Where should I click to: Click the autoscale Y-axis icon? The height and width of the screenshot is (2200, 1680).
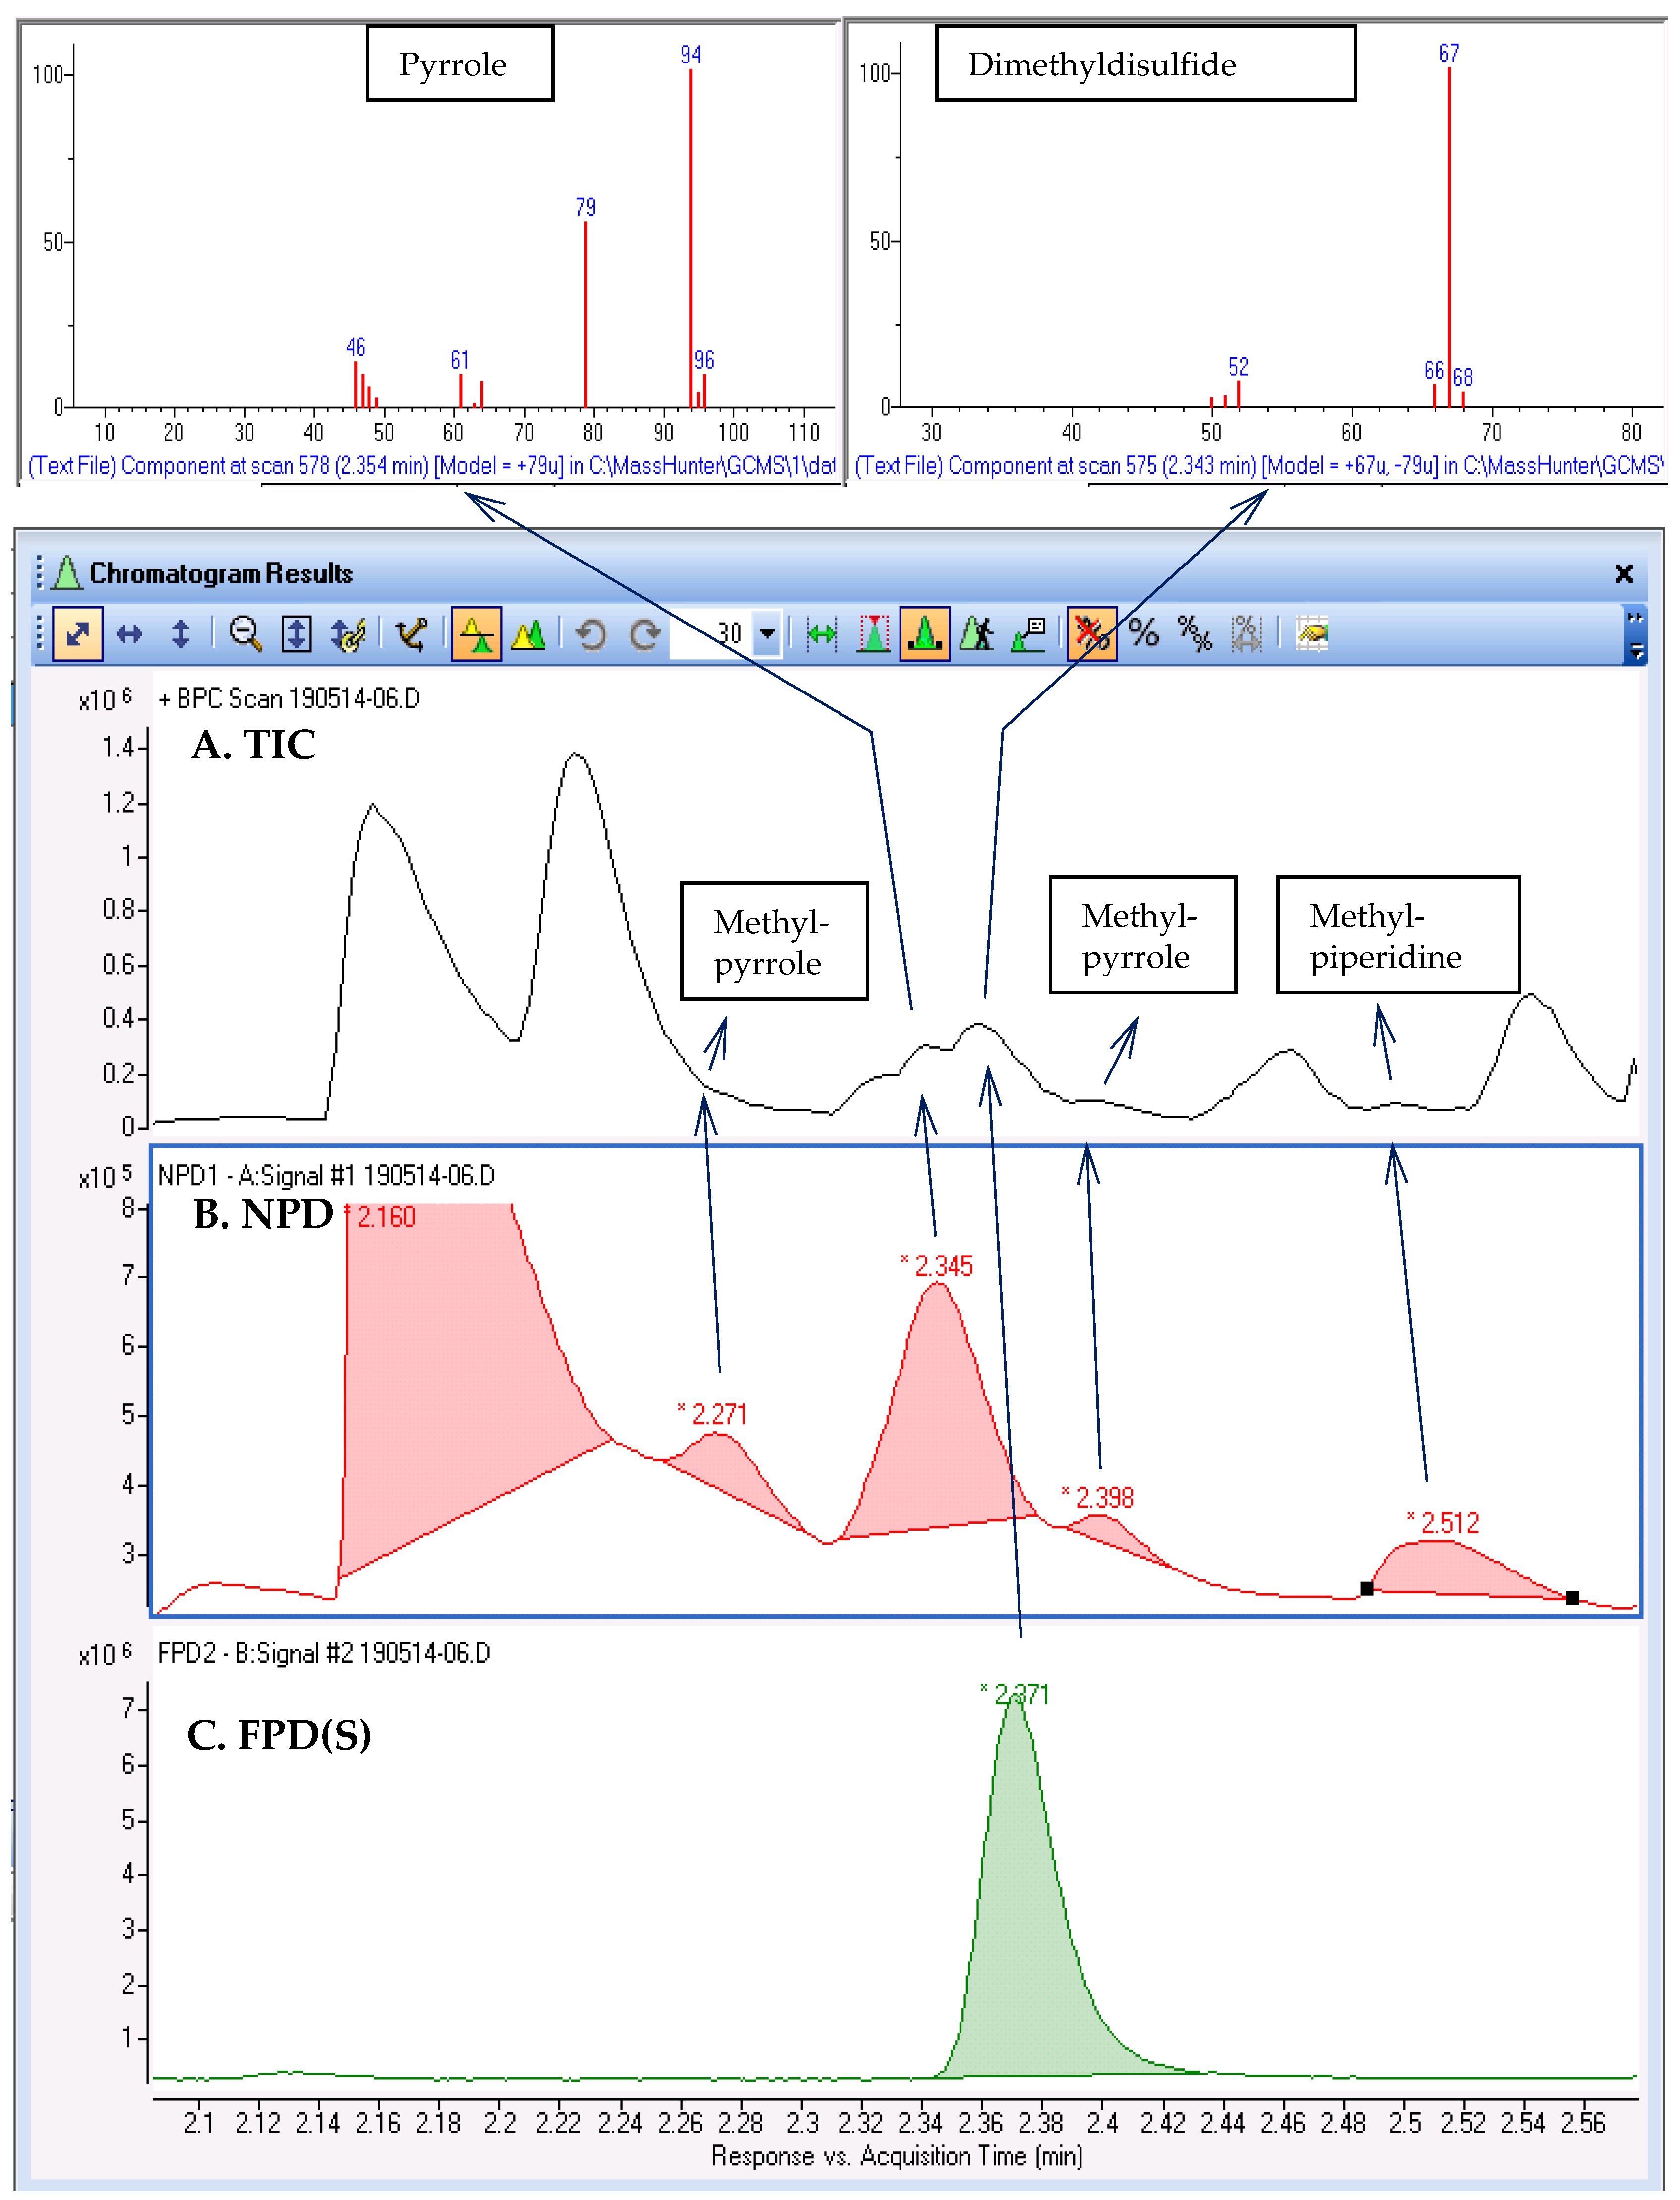(x=296, y=633)
